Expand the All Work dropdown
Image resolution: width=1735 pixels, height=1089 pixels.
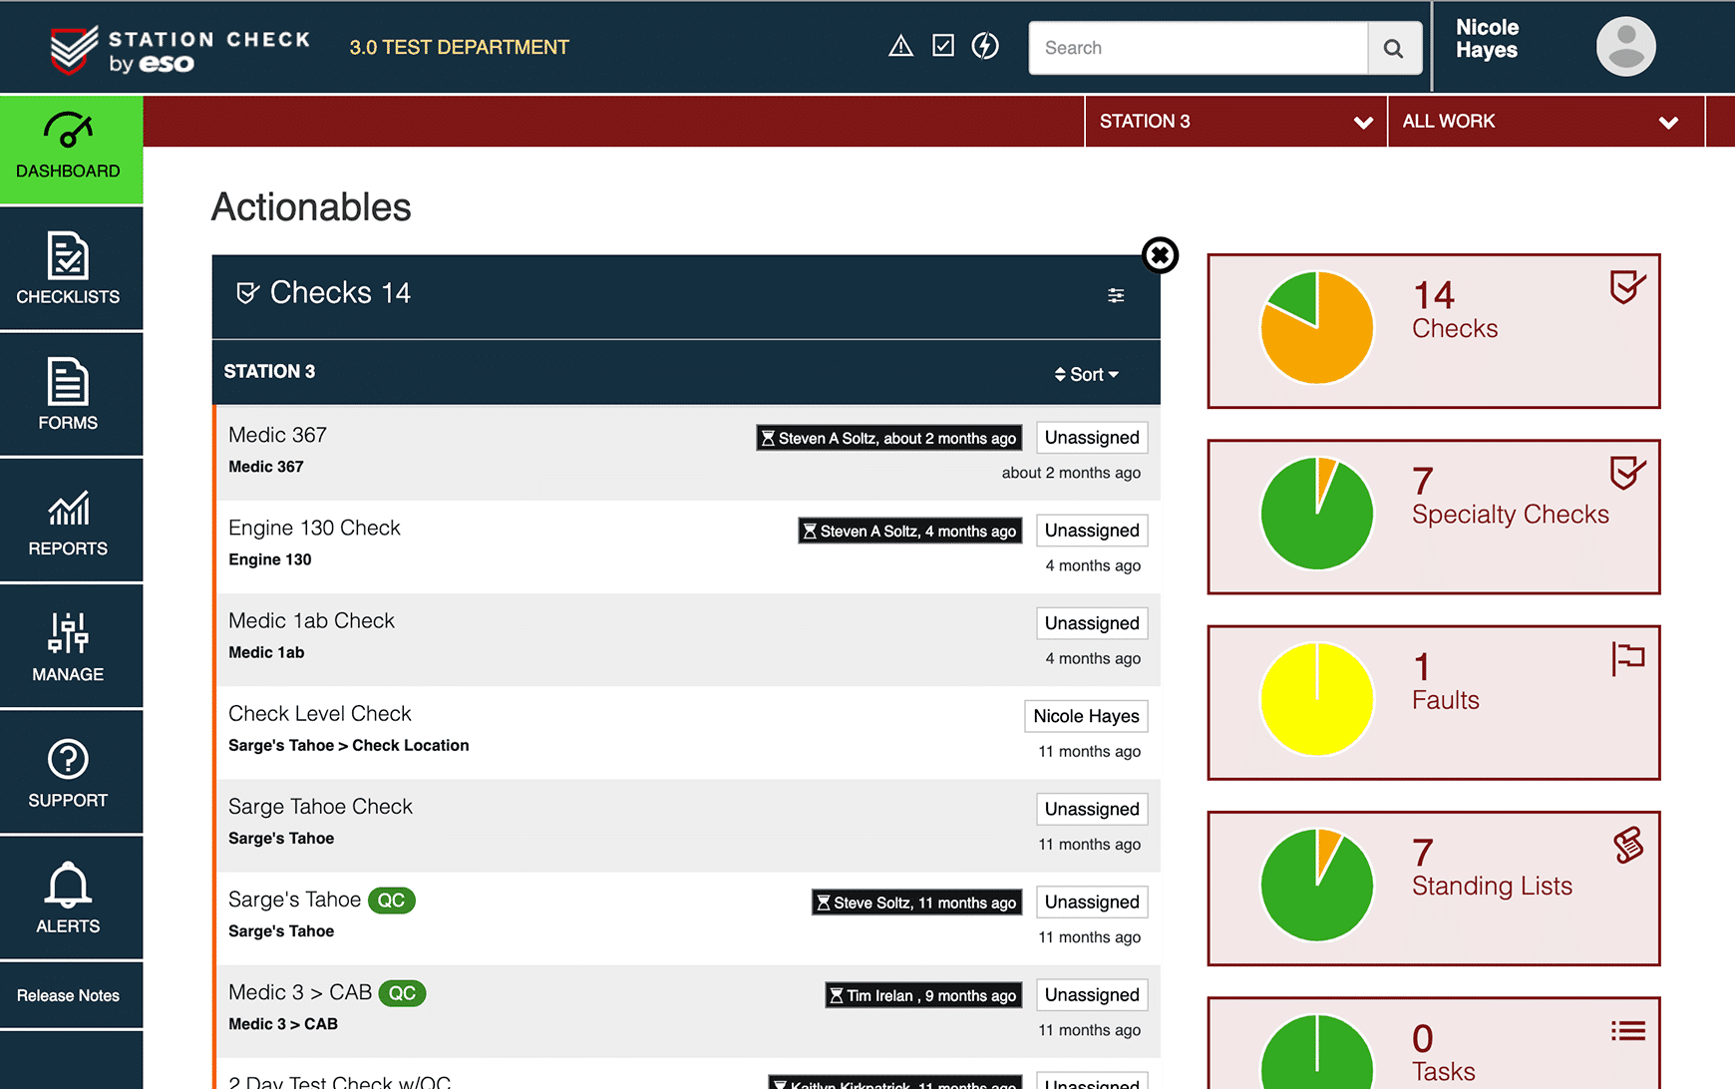(1546, 122)
